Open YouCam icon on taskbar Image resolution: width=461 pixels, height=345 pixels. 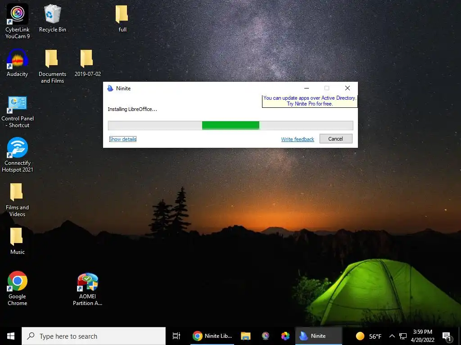(266, 336)
